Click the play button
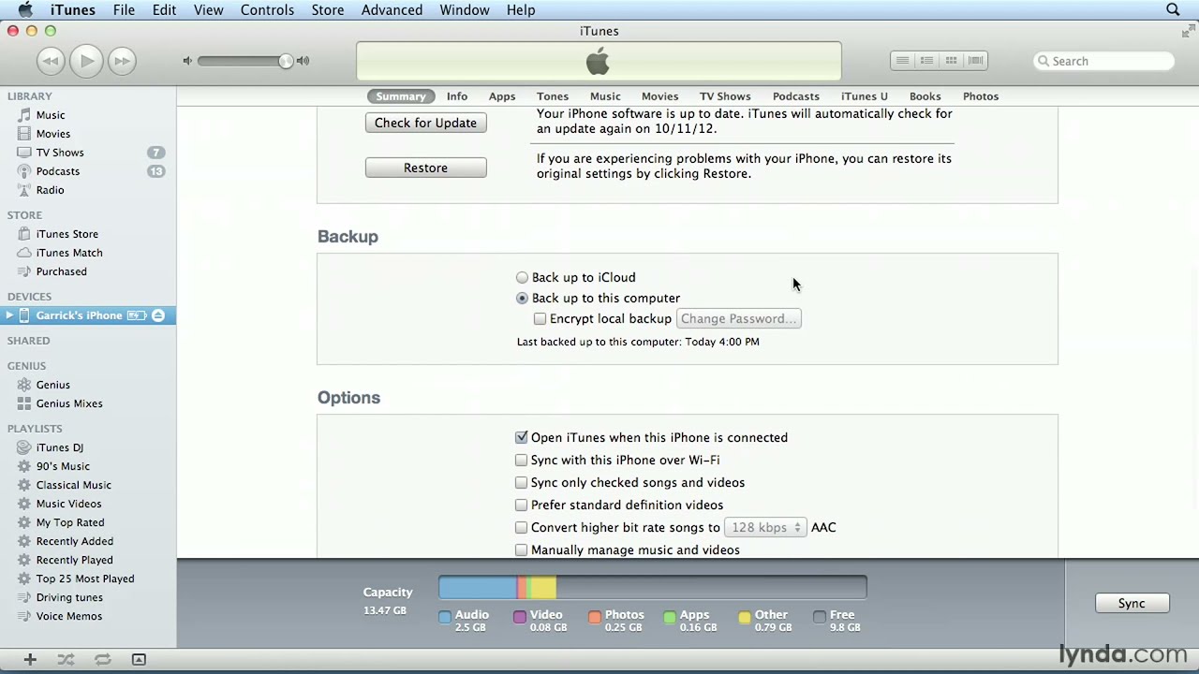 86,61
